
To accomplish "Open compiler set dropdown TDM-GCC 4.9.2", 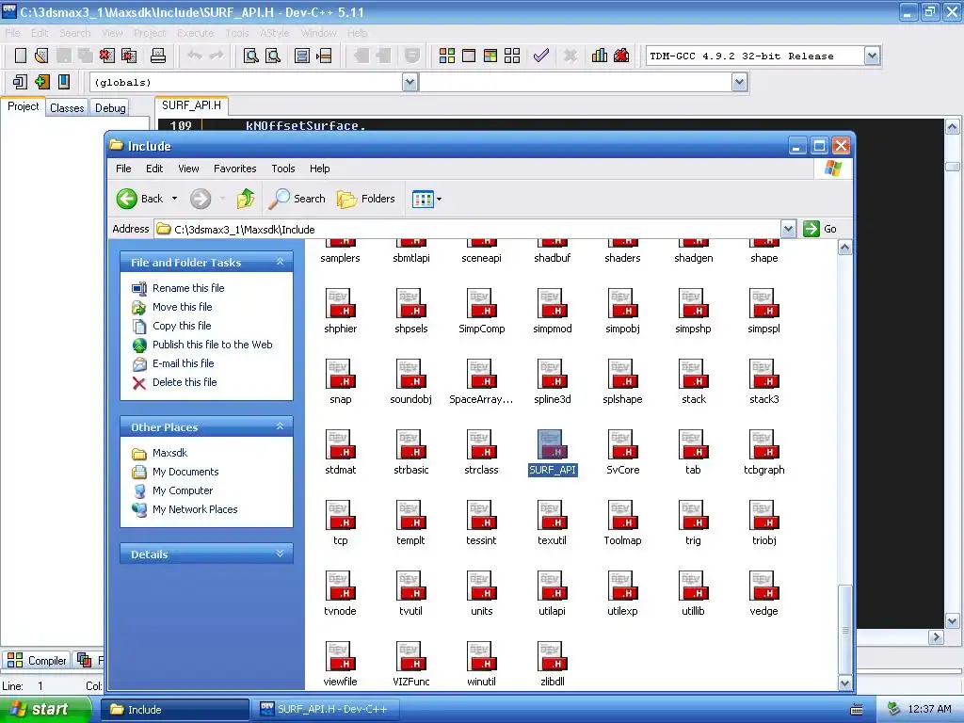I will coord(872,56).
